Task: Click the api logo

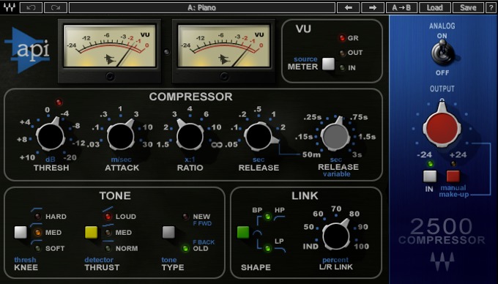Action: (x=27, y=50)
